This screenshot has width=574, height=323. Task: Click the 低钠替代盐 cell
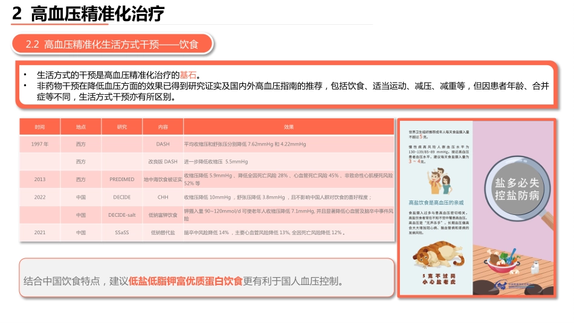pos(163,232)
